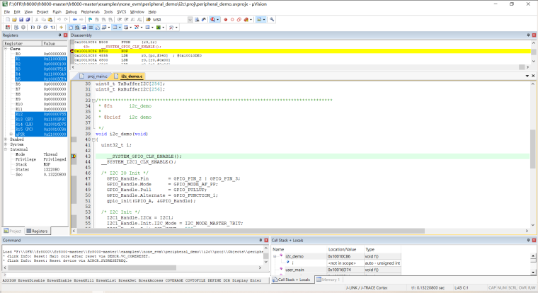Expand the Banked registers group
This screenshot has width=538, height=293.
pos(6,139)
